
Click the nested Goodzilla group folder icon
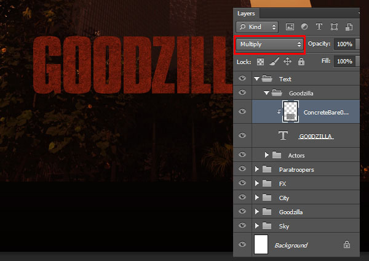277,92
